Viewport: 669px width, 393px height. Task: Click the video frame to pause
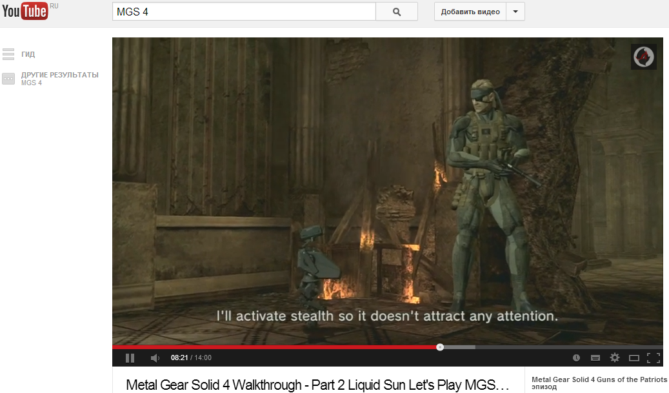pos(388,191)
